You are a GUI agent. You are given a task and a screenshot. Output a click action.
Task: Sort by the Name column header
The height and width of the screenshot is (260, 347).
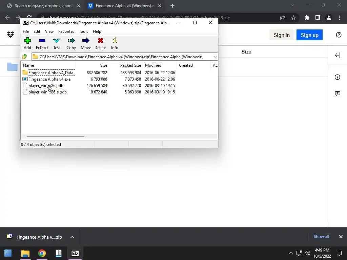click(x=48, y=65)
